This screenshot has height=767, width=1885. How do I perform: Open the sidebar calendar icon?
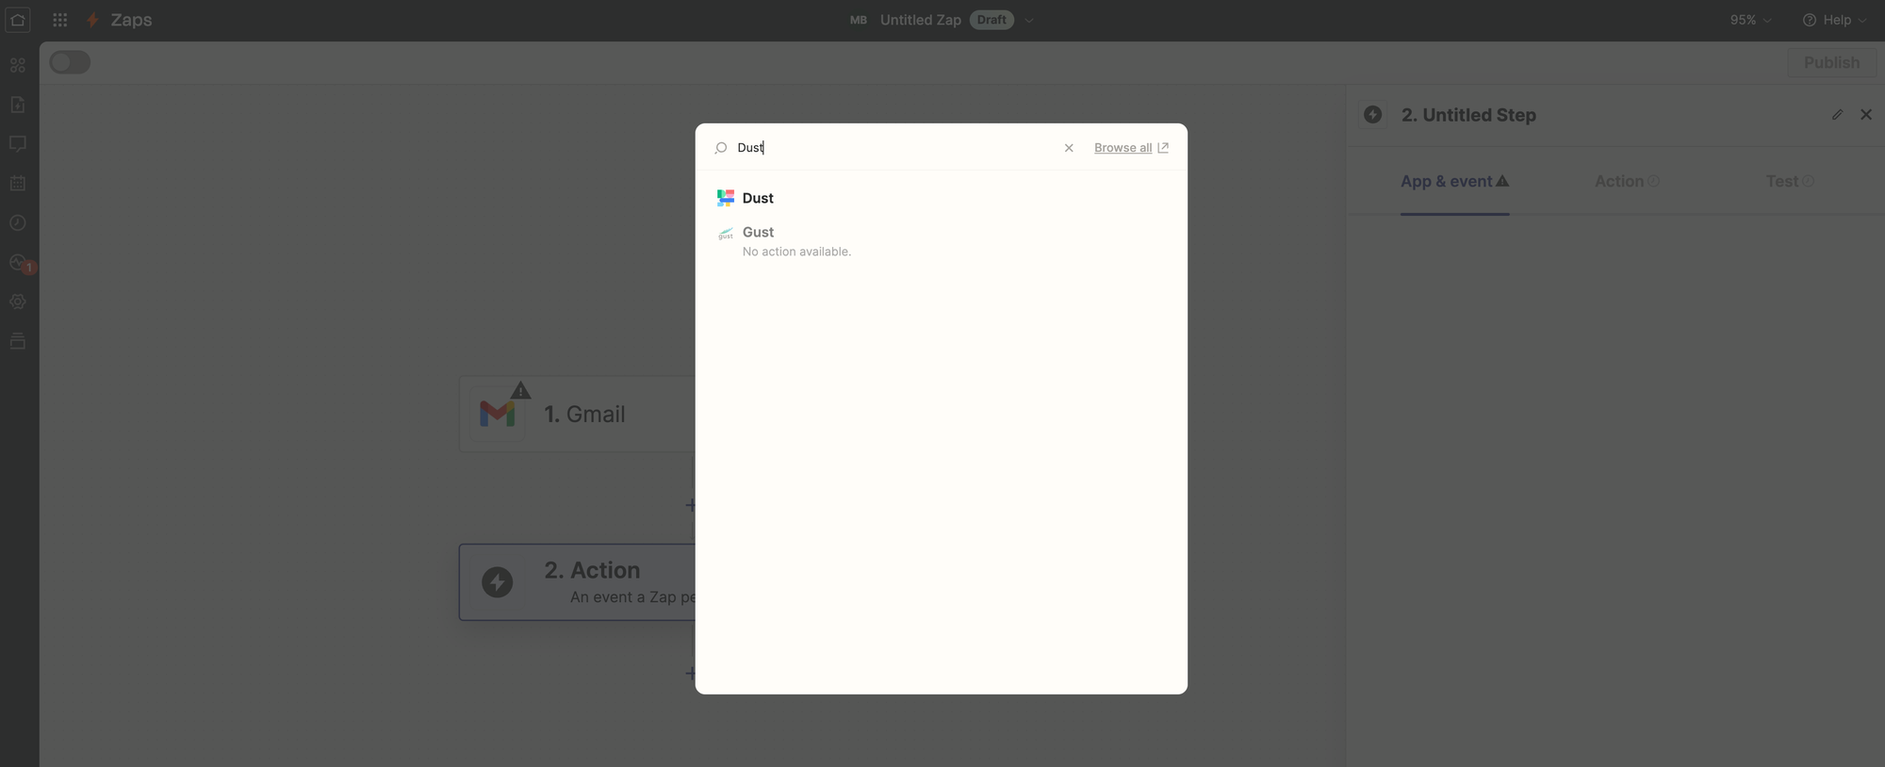pyautogui.click(x=18, y=184)
